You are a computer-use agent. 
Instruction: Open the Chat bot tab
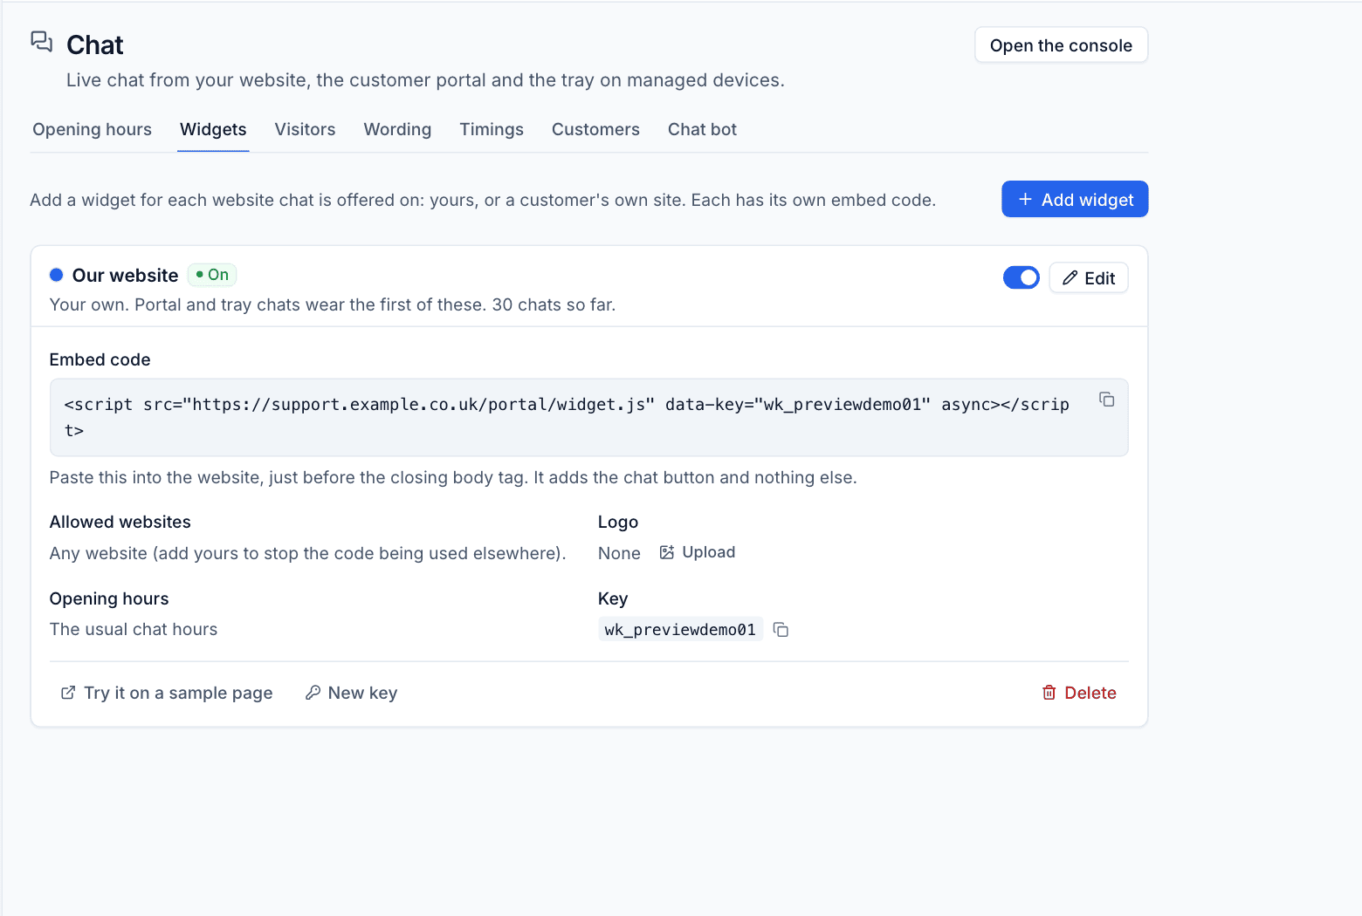pos(702,129)
